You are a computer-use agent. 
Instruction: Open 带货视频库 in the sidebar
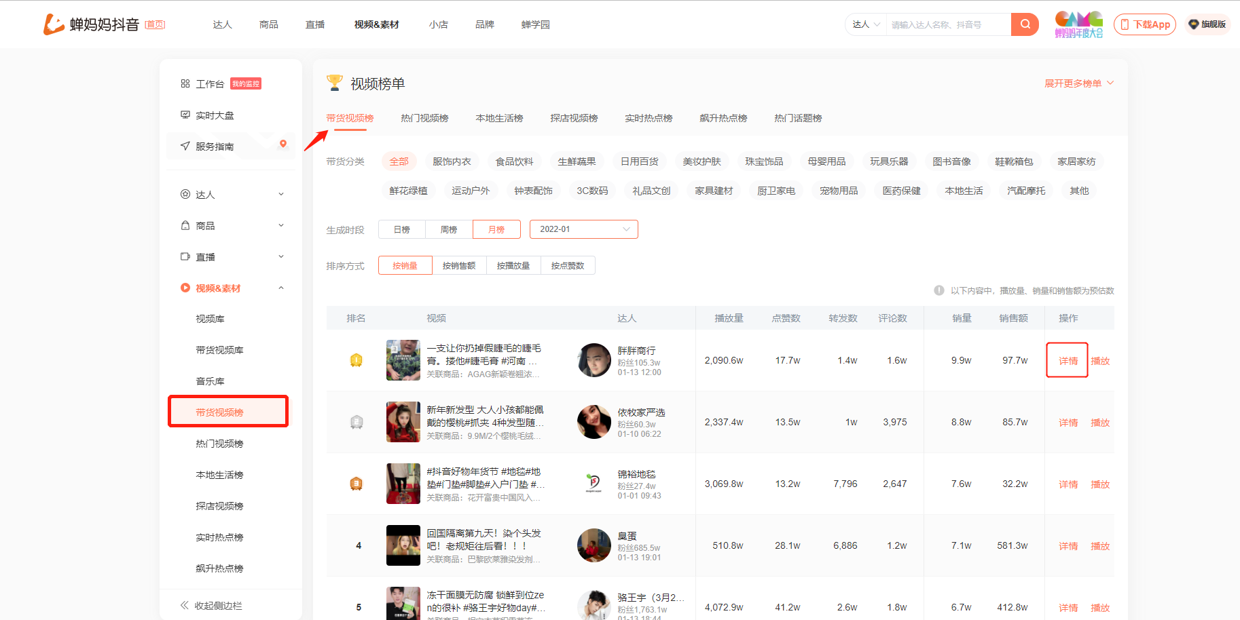(220, 350)
